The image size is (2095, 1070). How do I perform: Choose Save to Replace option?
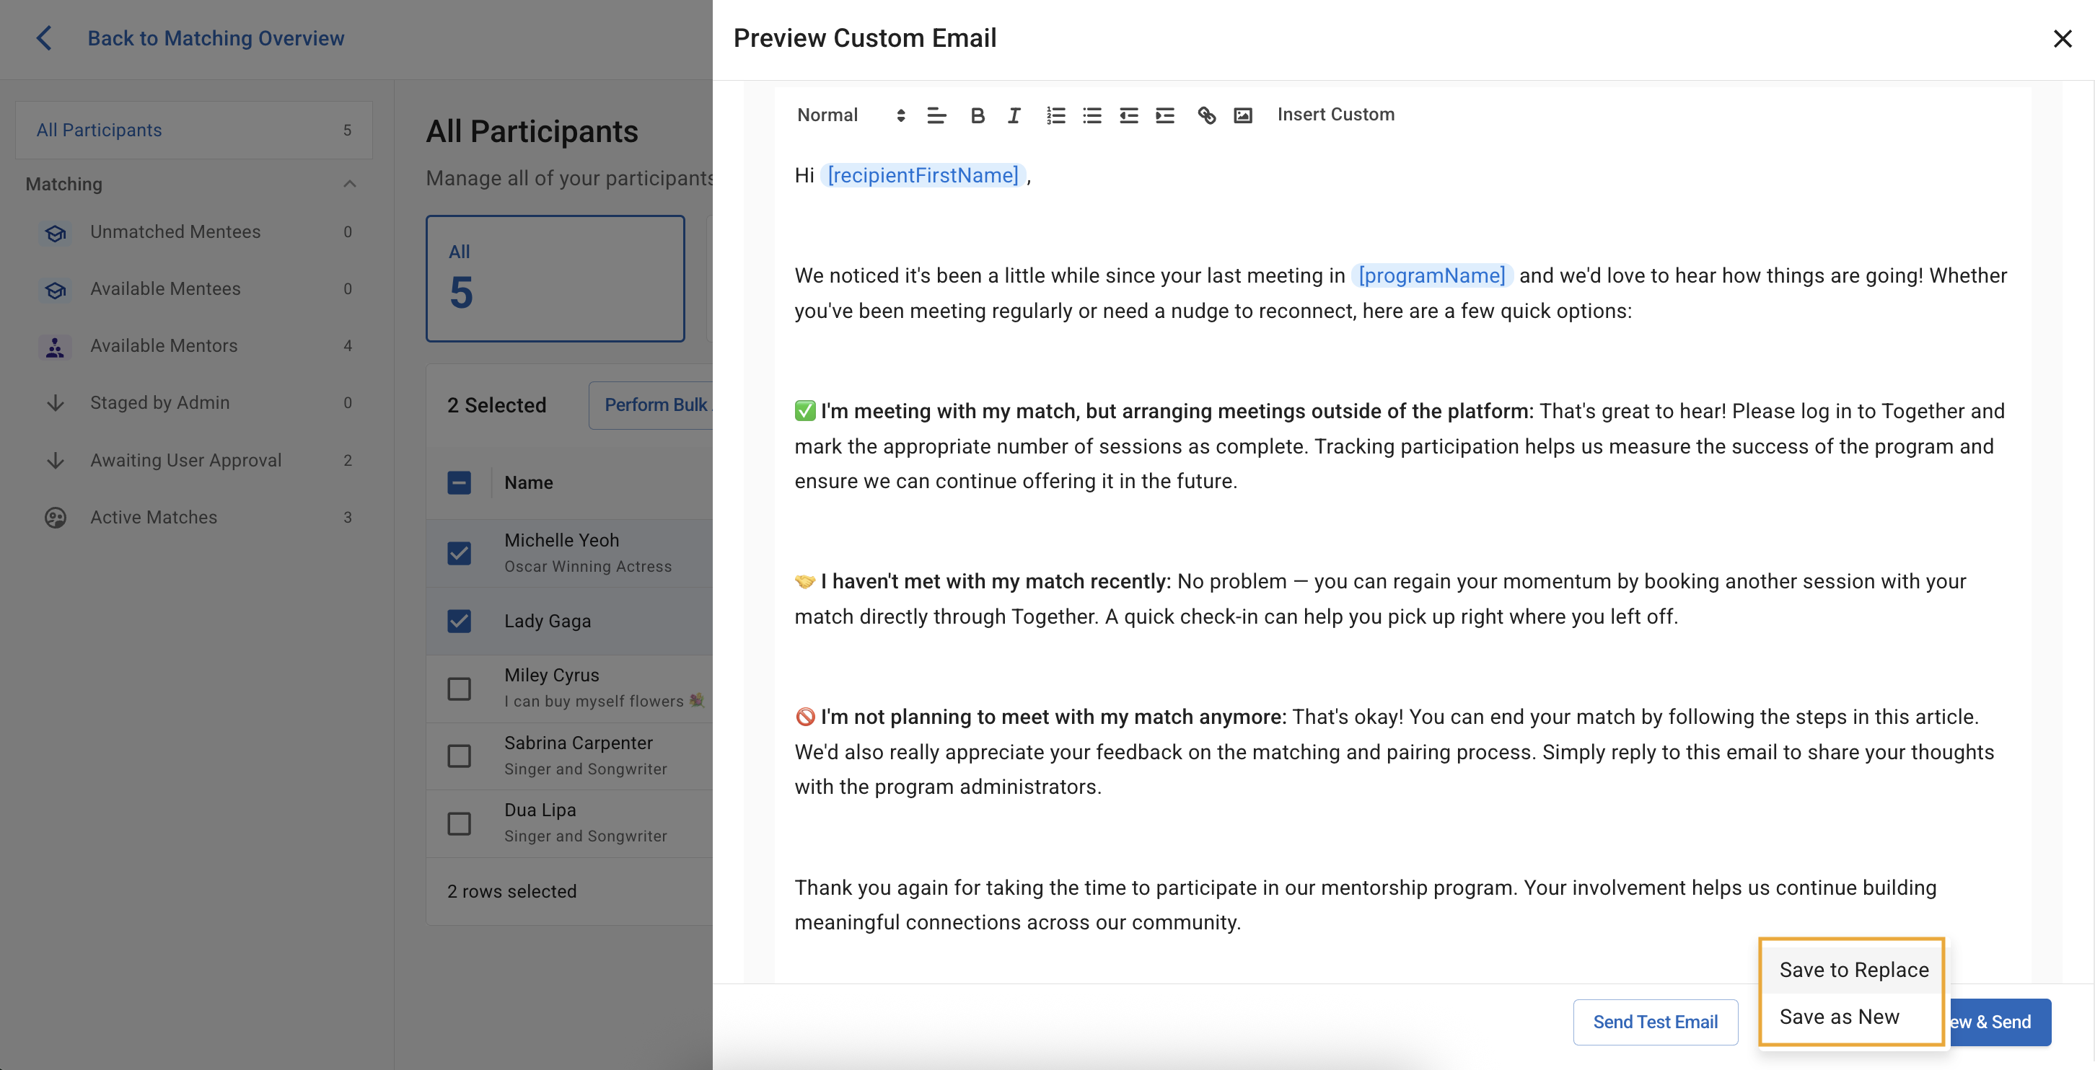(x=1853, y=969)
